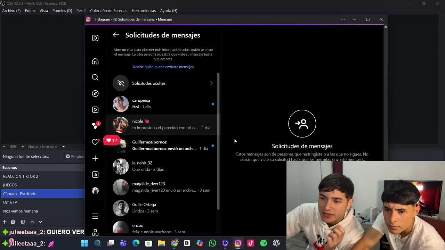Select Nos vemos mañana scene
The width and height of the screenshot is (445, 250).
(x=42, y=211)
